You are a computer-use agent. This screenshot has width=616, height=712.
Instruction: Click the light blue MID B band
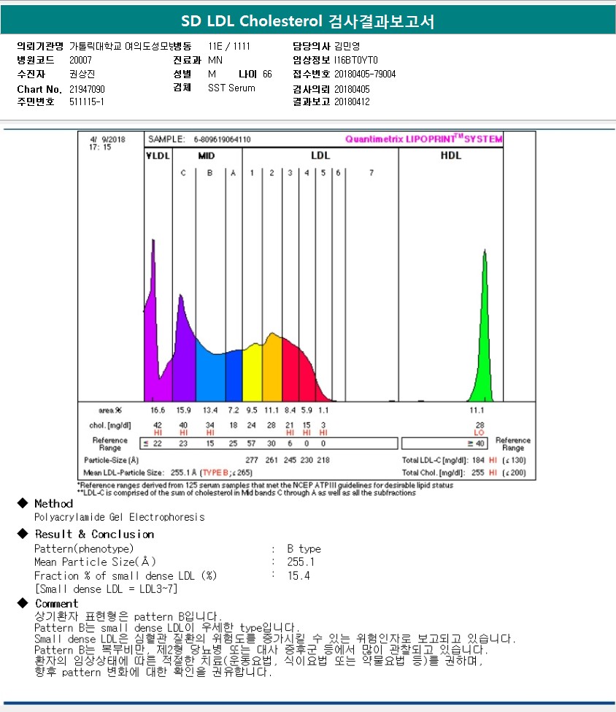tap(210, 378)
